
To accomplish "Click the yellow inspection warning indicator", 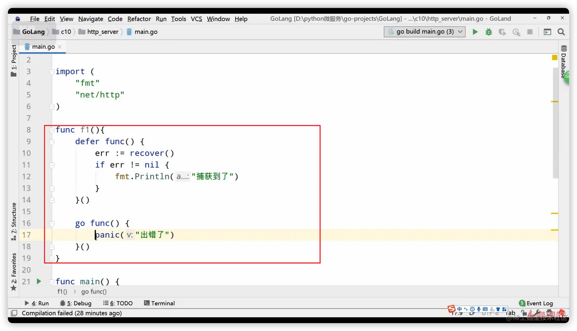I will (554, 58).
